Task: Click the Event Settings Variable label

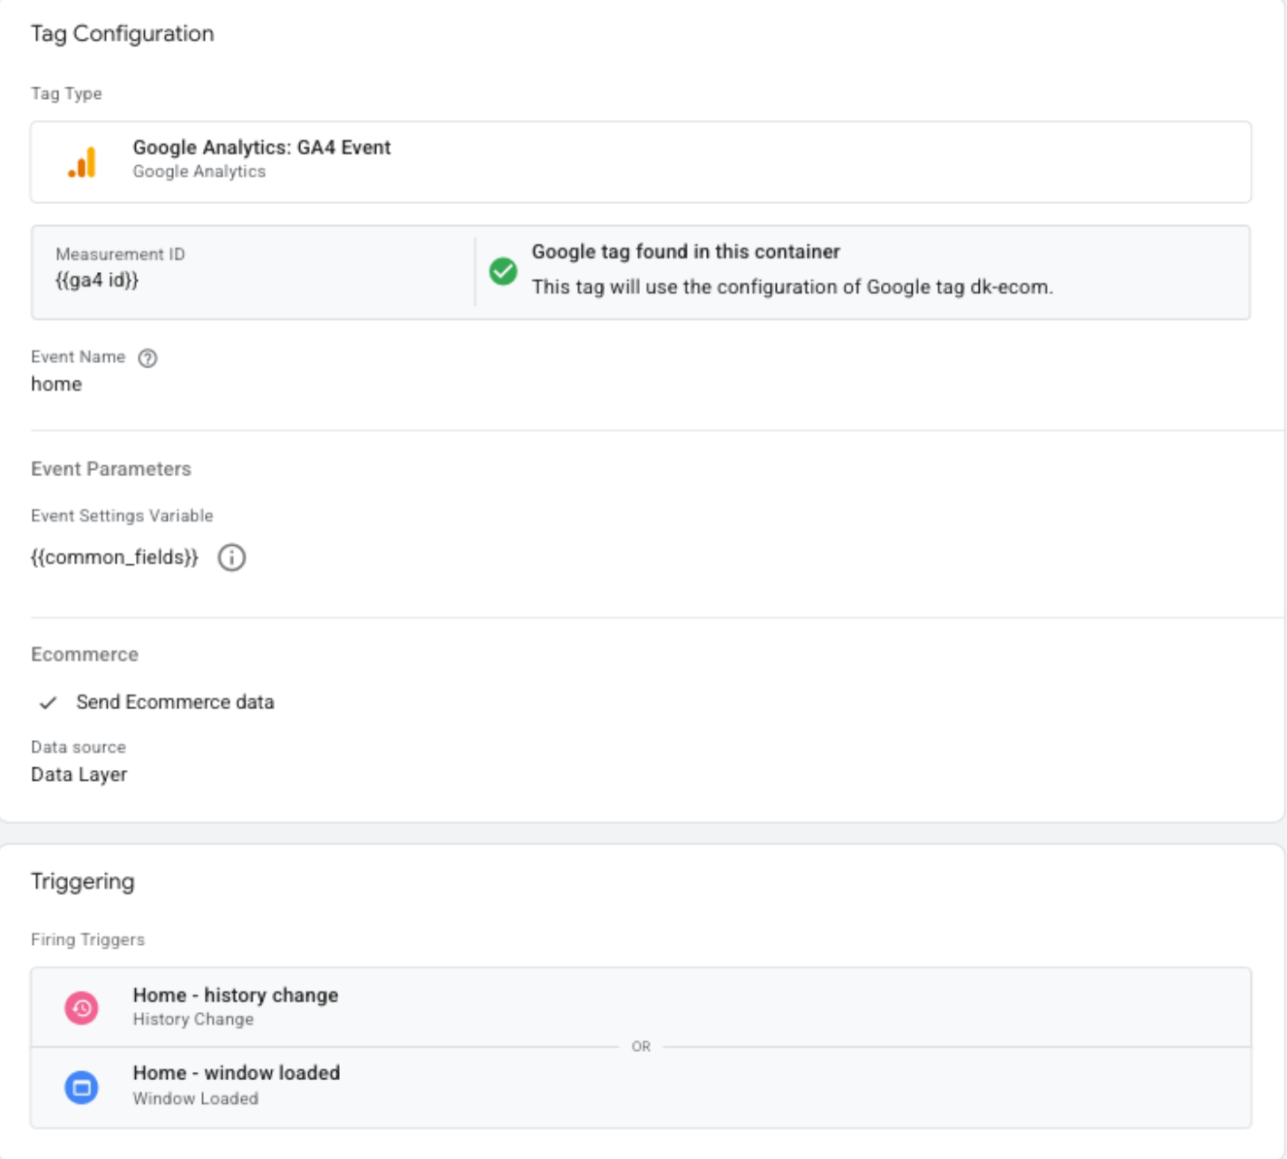Action: click(x=121, y=516)
